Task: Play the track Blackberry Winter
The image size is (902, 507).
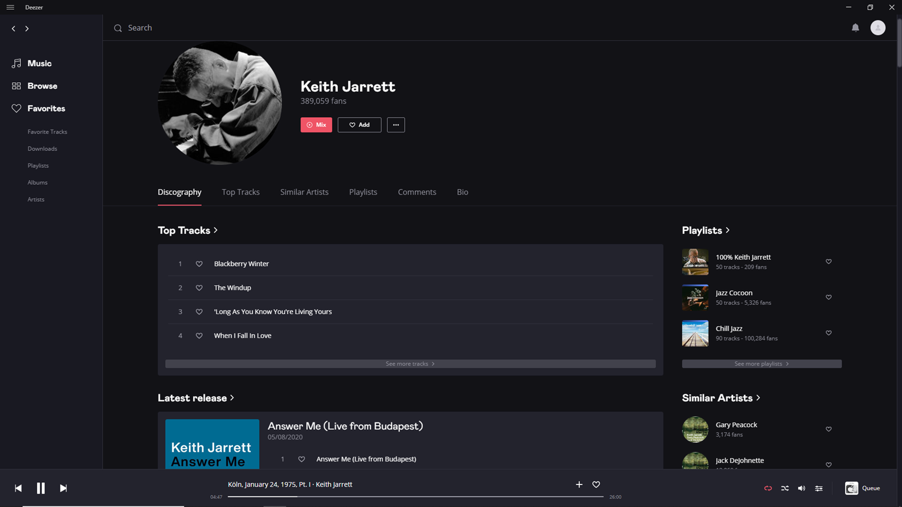Action: point(241,264)
